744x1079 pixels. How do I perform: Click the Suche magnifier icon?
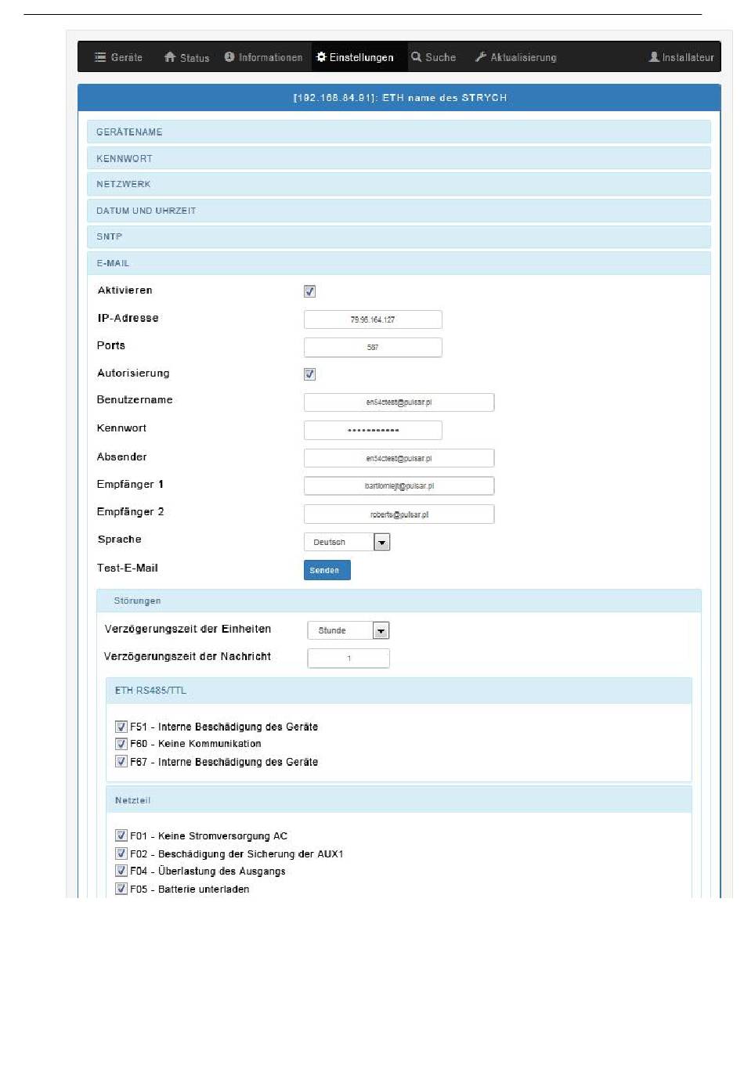tap(417, 57)
